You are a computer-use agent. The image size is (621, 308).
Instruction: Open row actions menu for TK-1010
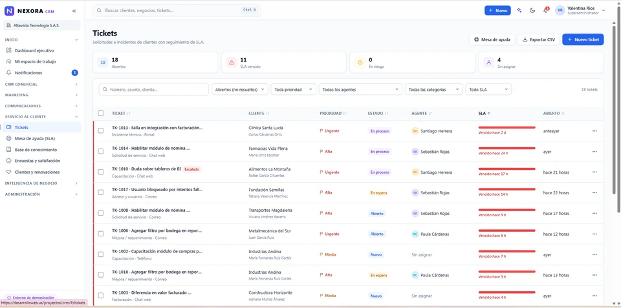(x=594, y=172)
